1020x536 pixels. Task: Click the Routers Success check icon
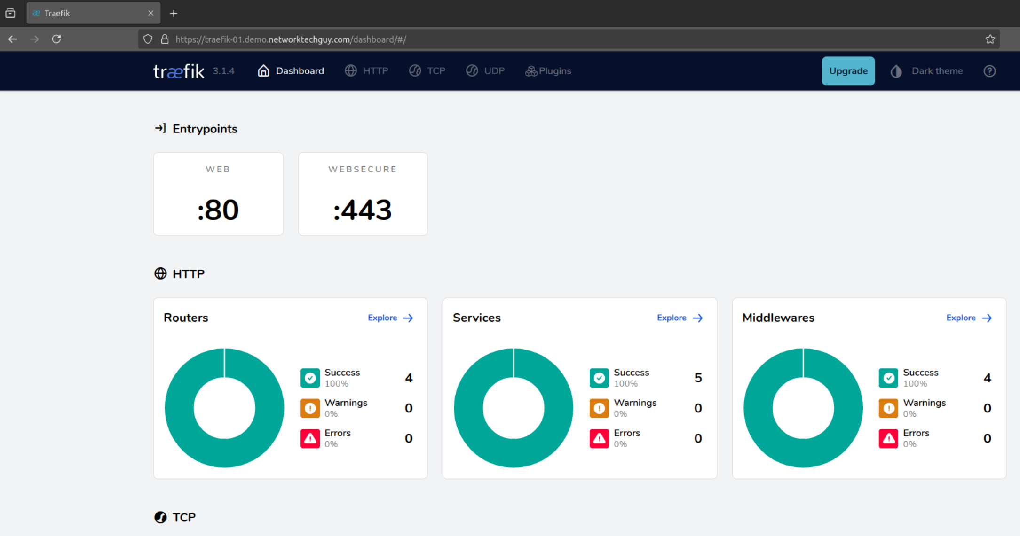pyautogui.click(x=310, y=378)
